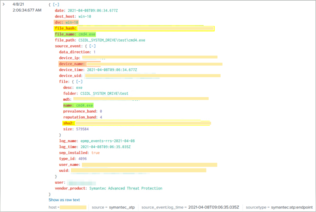316x212 pixels.
Task: Click the file_path value ending in cmd4.exe
Action: point(112,40)
